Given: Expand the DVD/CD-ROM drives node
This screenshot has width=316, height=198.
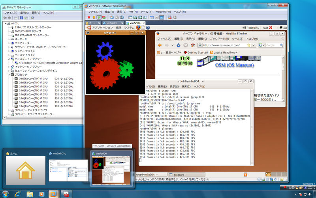Looking at the screenshot, I should [x=9, y=32].
